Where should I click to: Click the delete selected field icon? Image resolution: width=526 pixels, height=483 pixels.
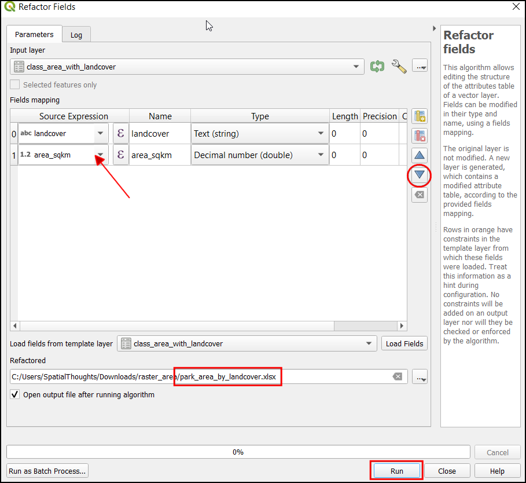(x=420, y=136)
